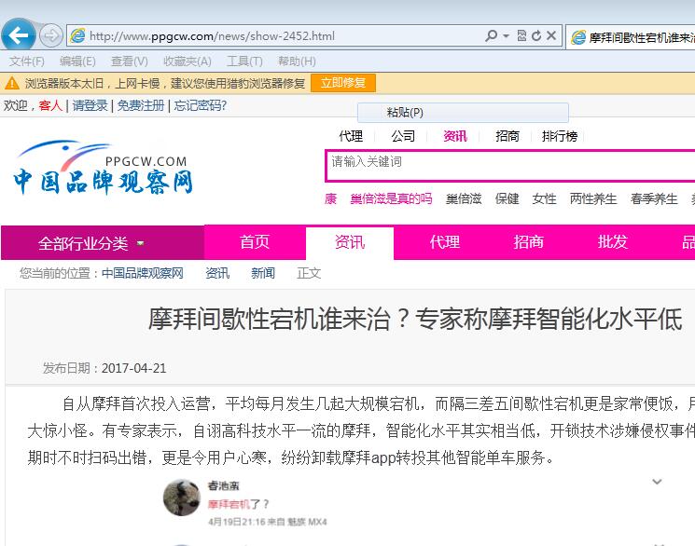
Task: Open the 工具(T) menu
Action: coord(244,61)
